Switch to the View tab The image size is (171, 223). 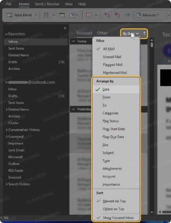(69, 4)
